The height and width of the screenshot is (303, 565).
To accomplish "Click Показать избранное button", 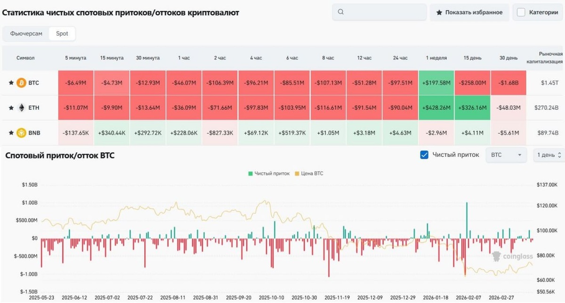I will (469, 12).
